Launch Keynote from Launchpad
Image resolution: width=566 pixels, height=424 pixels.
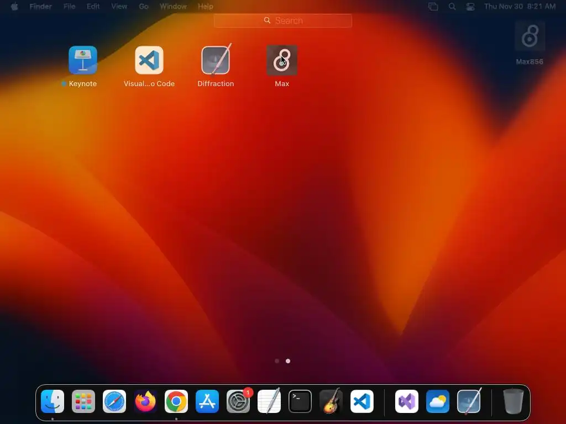pyautogui.click(x=83, y=60)
